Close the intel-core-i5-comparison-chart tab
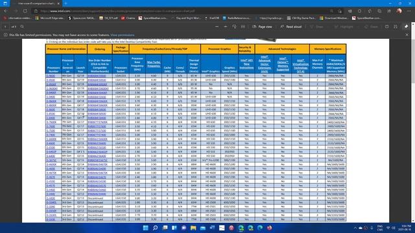 (x=58, y=4)
